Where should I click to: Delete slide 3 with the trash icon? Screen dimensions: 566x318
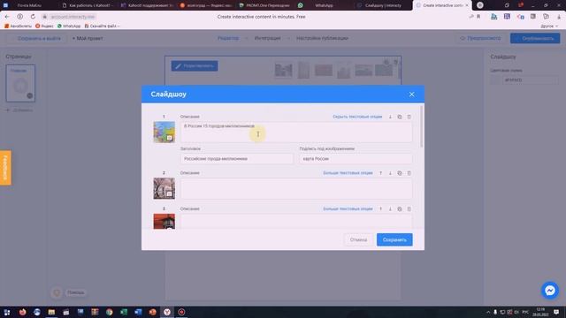(409, 209)
